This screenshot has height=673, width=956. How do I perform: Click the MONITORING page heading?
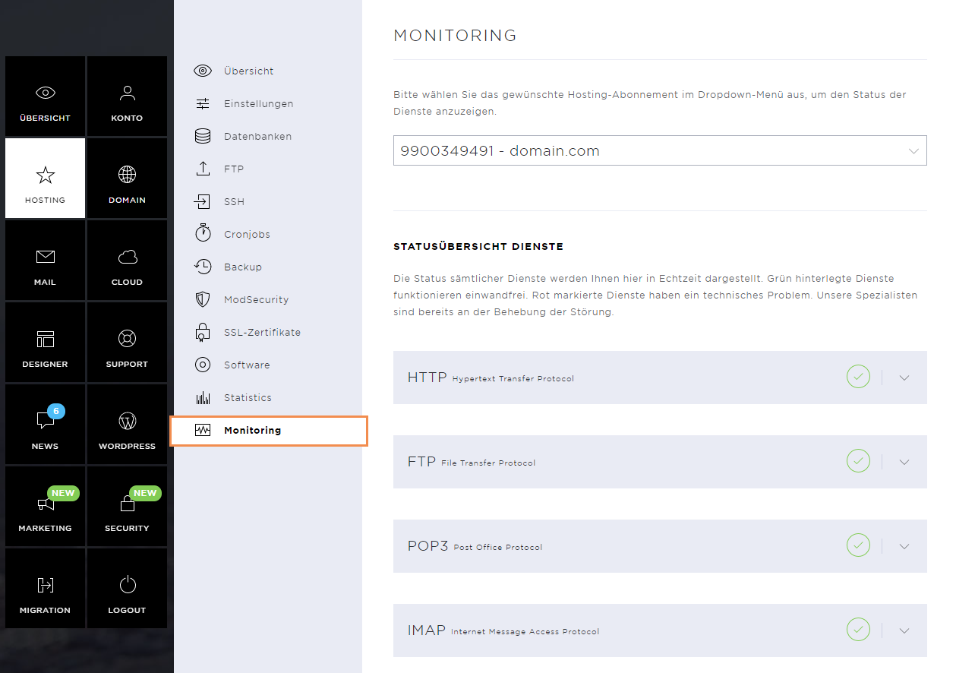tap(455, 35)
